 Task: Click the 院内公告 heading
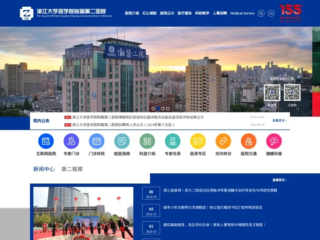point(41,121)
